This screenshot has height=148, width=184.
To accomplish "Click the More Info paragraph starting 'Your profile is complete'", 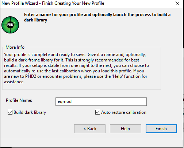I will click(76, 68).
